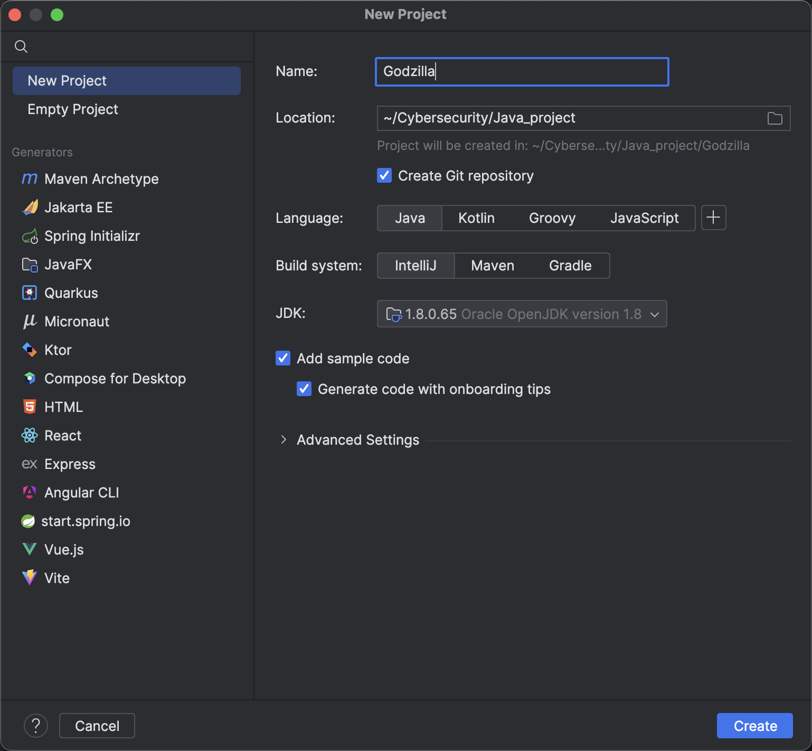Open the JDK version dropdown
Image resolution: width=812 pixels, height=751 pixels.
[522, 314]
